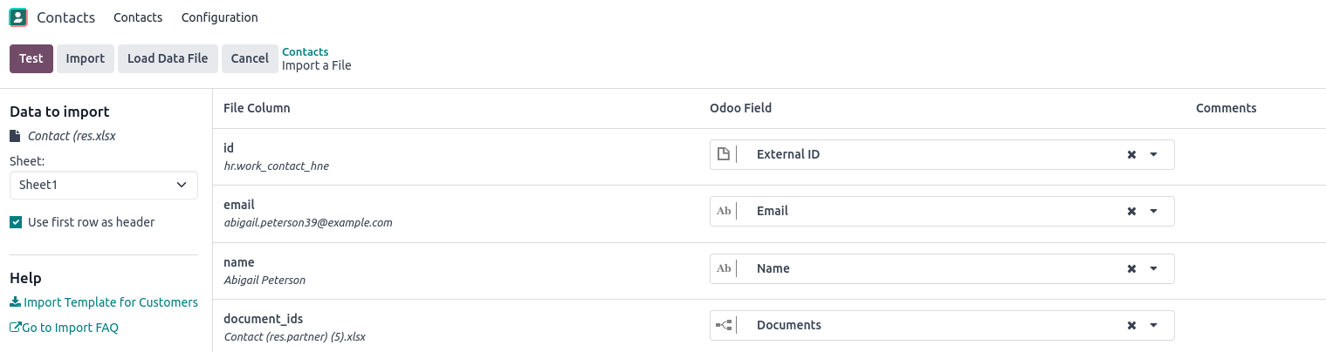Viewport: 1326px width, 352px height.
Task: Open the Contacts menu item
Action: pos(138,17)
